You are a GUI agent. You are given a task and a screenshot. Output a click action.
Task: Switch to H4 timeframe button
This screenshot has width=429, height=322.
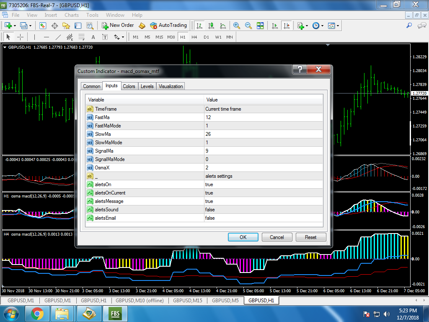coord(194,37)
